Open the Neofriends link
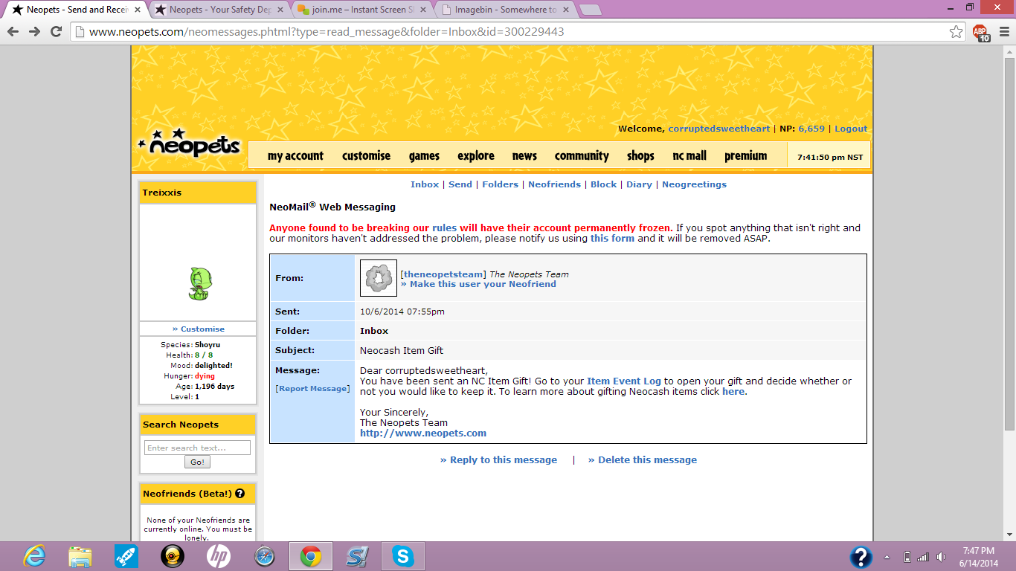 [554, 184]
